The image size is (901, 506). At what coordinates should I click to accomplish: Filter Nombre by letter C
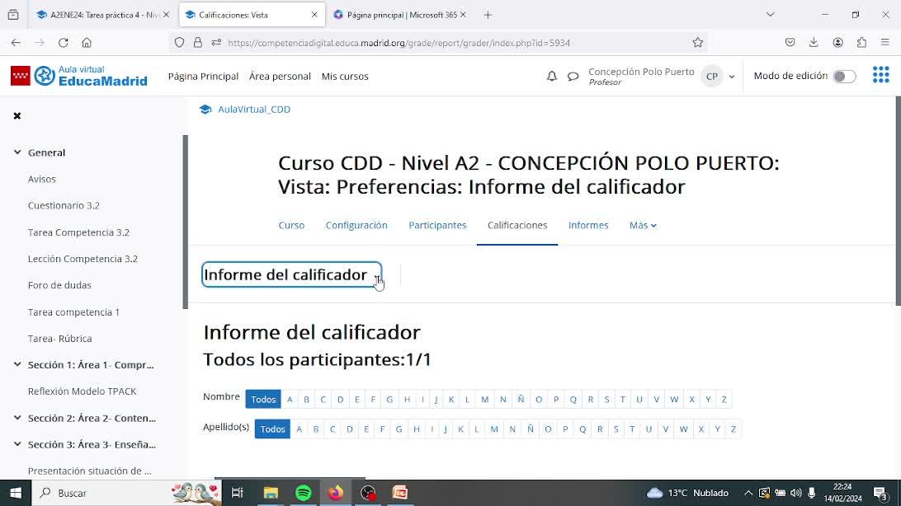point(323,400)
